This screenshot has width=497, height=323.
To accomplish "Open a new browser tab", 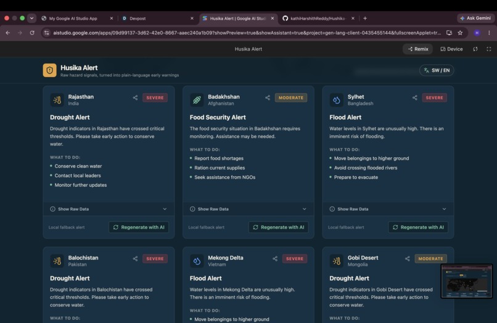I will click(365, 18).
